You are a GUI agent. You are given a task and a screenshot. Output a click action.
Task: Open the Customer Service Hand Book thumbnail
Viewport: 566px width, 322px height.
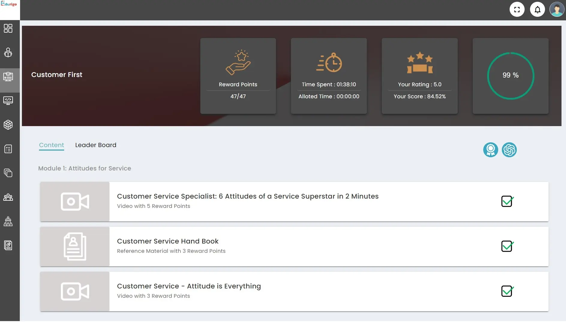pos(75,247)
